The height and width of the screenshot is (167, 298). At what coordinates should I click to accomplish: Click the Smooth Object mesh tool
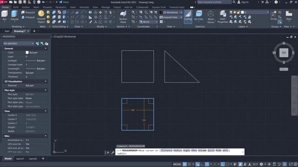[x=41, y=17]
